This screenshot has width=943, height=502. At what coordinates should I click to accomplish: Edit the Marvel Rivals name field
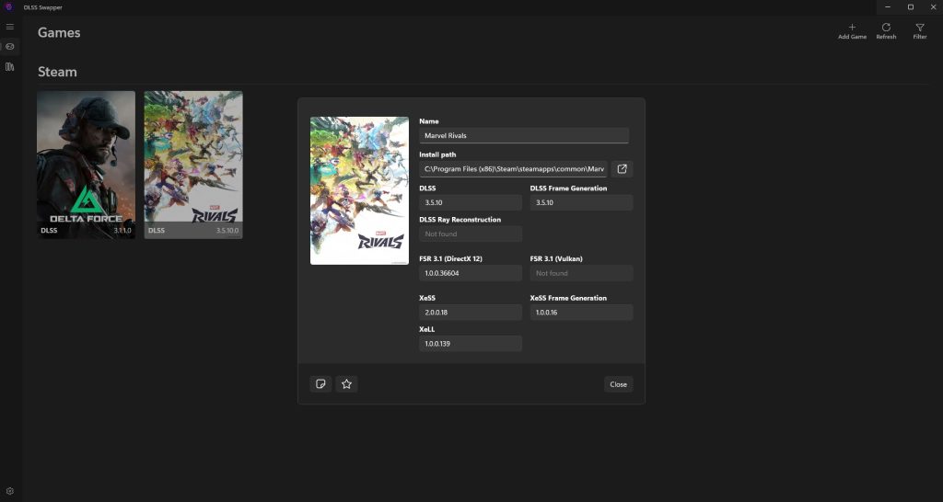point(523,135)
